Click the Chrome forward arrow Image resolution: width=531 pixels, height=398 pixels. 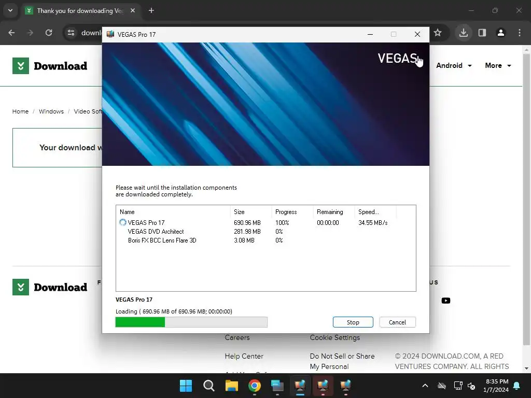pos(30,33)
